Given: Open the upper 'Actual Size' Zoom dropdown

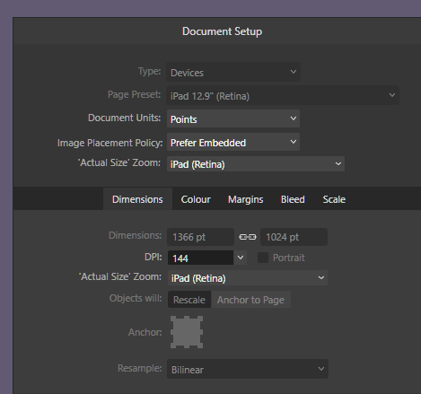Looking at the screenshot, I should click(256, 164).
